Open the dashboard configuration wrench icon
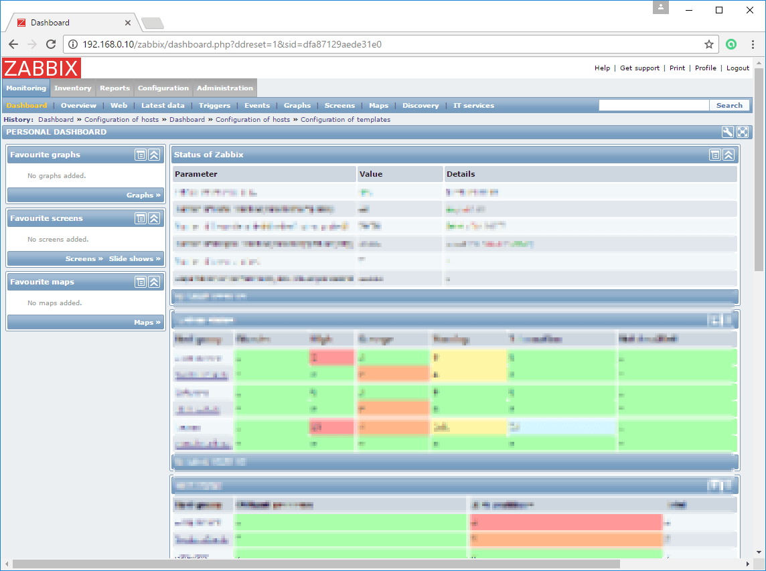Viewport: 766px width, 571px height. point(727,132)
